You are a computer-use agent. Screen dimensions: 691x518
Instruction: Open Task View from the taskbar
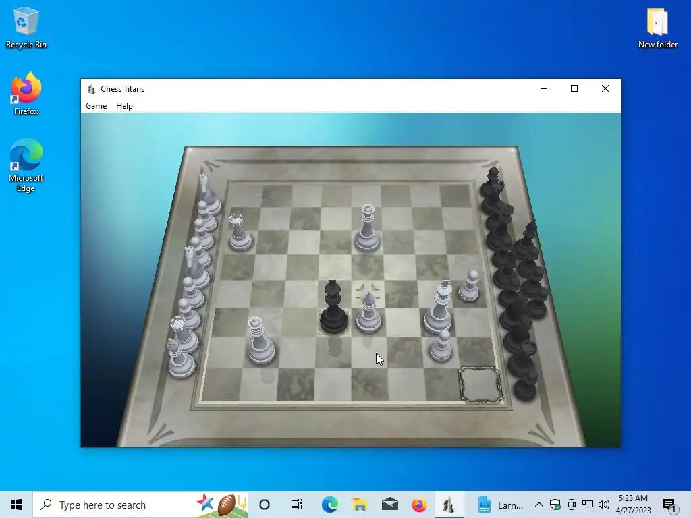297,505
